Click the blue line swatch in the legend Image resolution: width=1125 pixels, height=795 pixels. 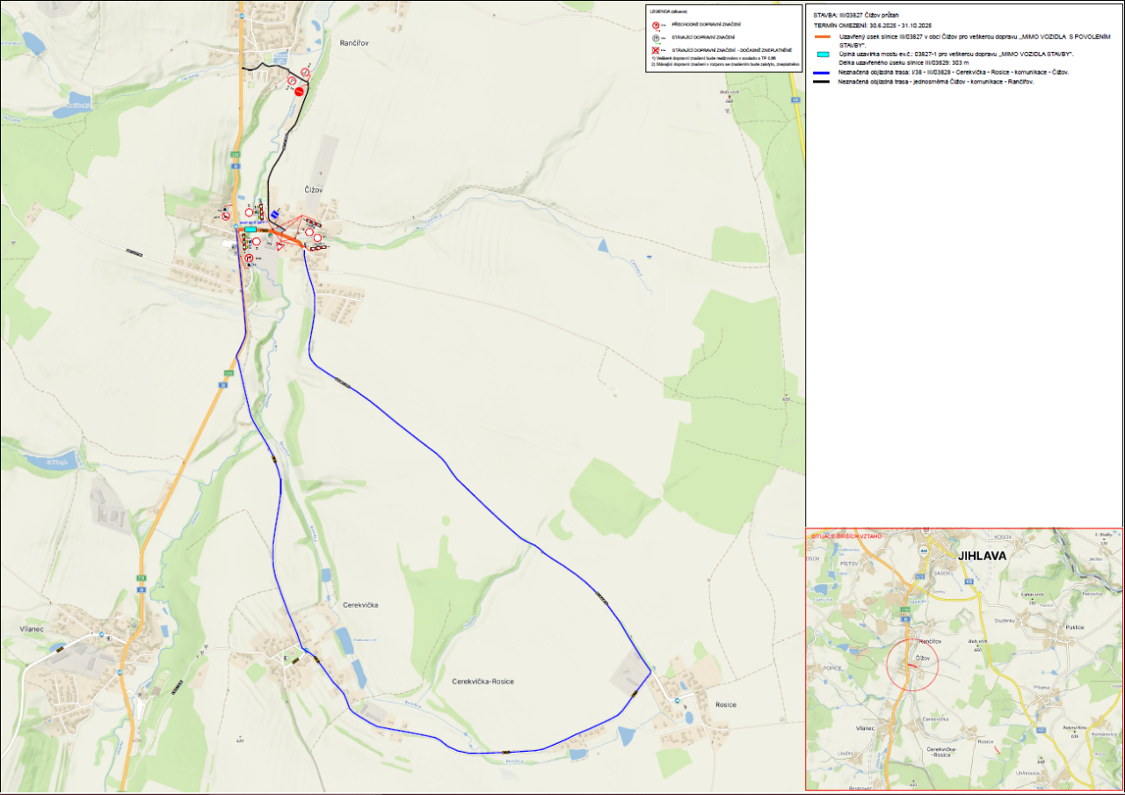823,72
